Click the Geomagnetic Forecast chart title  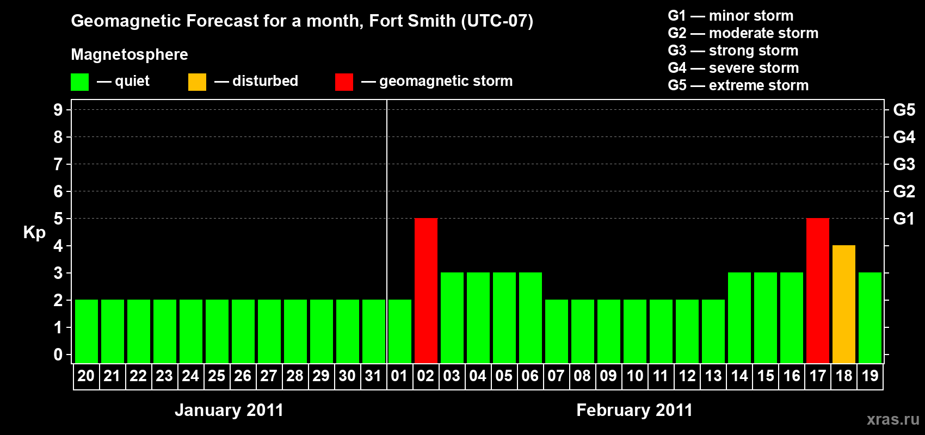pos(302,21)
